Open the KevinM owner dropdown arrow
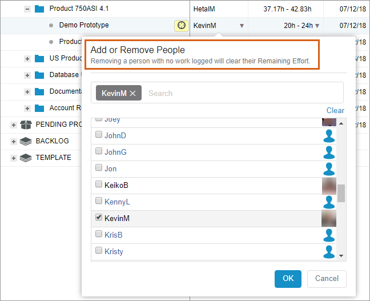 click(x=242, y=26)
